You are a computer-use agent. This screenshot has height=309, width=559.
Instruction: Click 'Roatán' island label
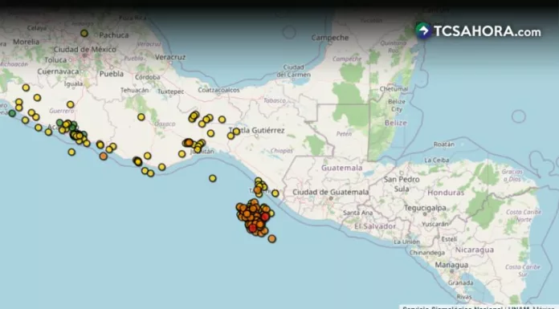(x=444, y=144)
